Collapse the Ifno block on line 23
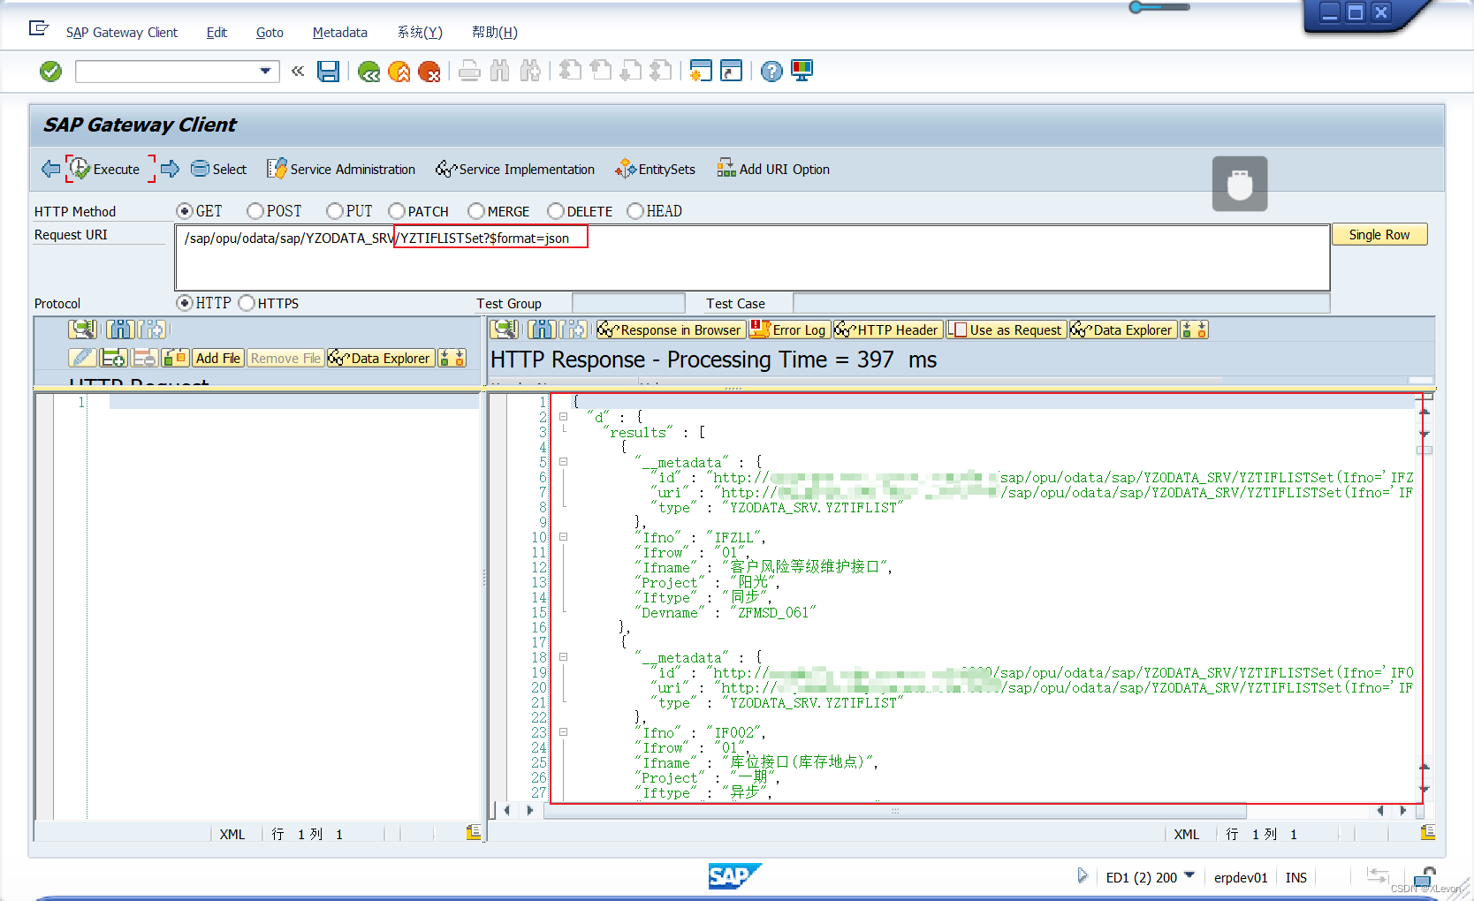 click(x=563, y=732)
